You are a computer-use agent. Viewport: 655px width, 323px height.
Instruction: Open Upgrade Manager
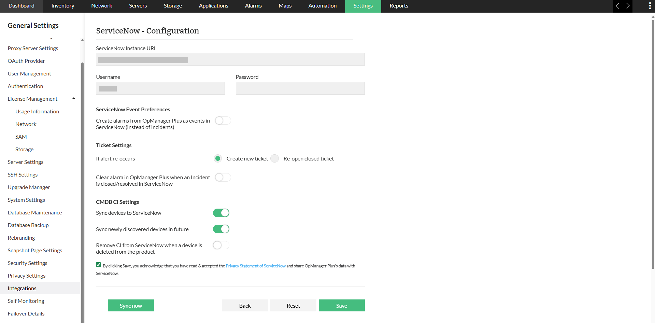click(x=29, y=187)
